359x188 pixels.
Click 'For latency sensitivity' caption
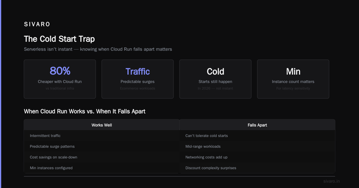tap(293, 88)
